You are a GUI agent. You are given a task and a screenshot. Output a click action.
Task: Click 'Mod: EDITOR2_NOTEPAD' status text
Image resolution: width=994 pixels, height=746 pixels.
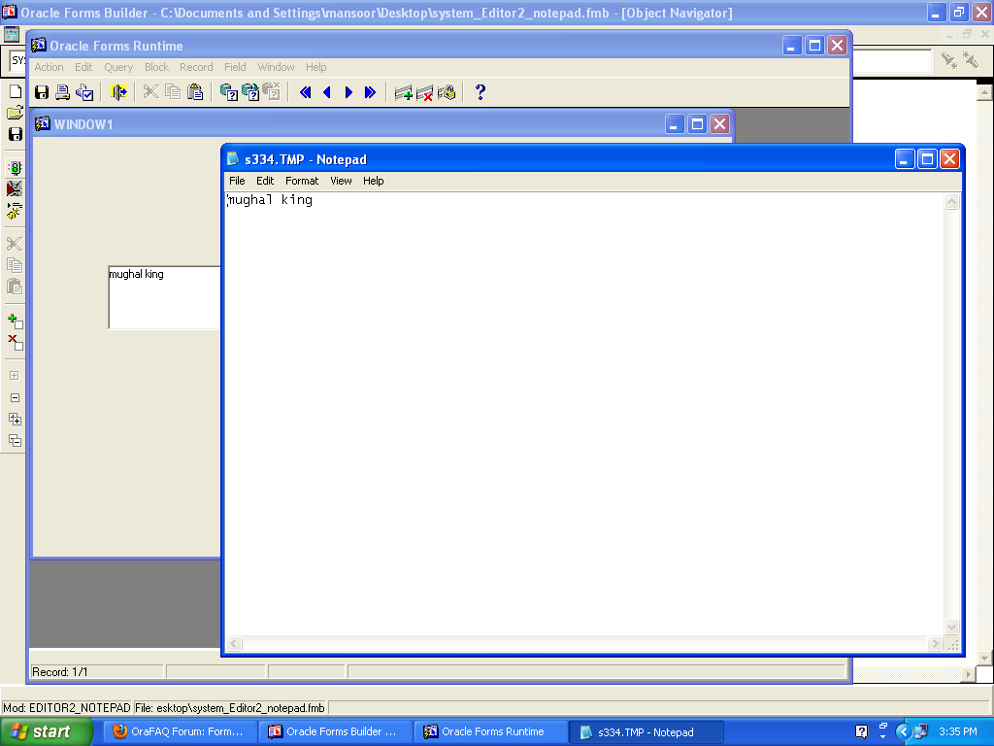(67, 708)
